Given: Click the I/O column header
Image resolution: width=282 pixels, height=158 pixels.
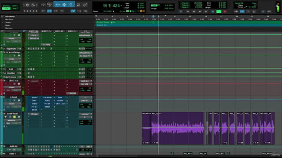Looking at the screenshot, I should pos(85,31).
